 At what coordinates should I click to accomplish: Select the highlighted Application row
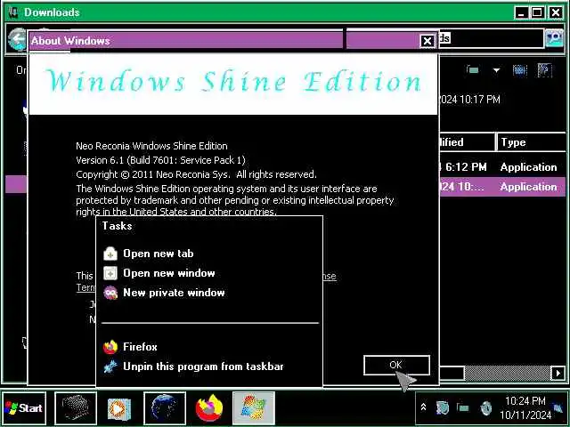(x=502, y=187)
